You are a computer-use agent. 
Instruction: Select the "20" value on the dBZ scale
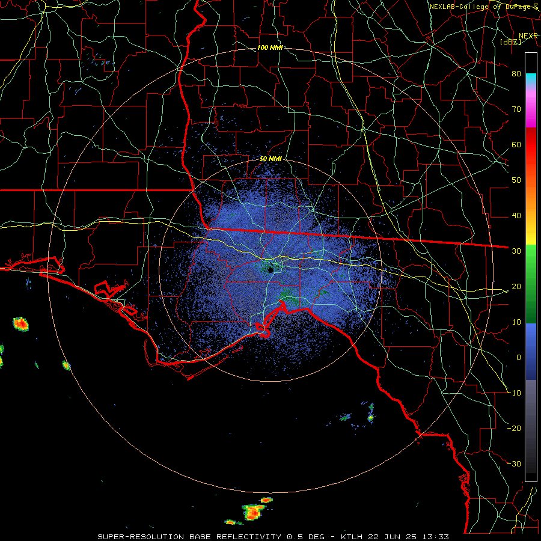click(x=516, y=286)
